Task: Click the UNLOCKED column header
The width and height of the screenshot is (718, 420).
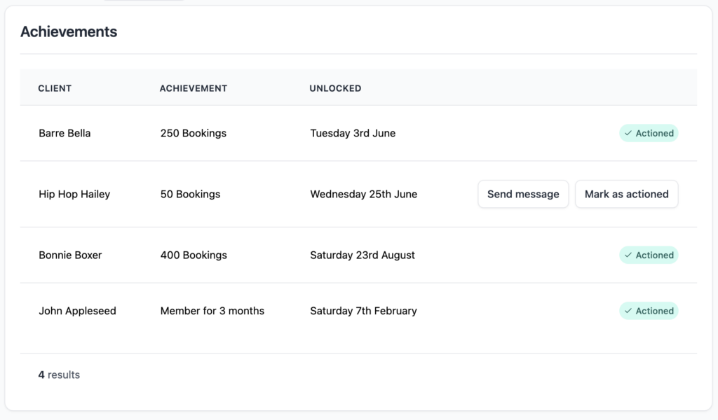Action: click(x=335, y=89)
